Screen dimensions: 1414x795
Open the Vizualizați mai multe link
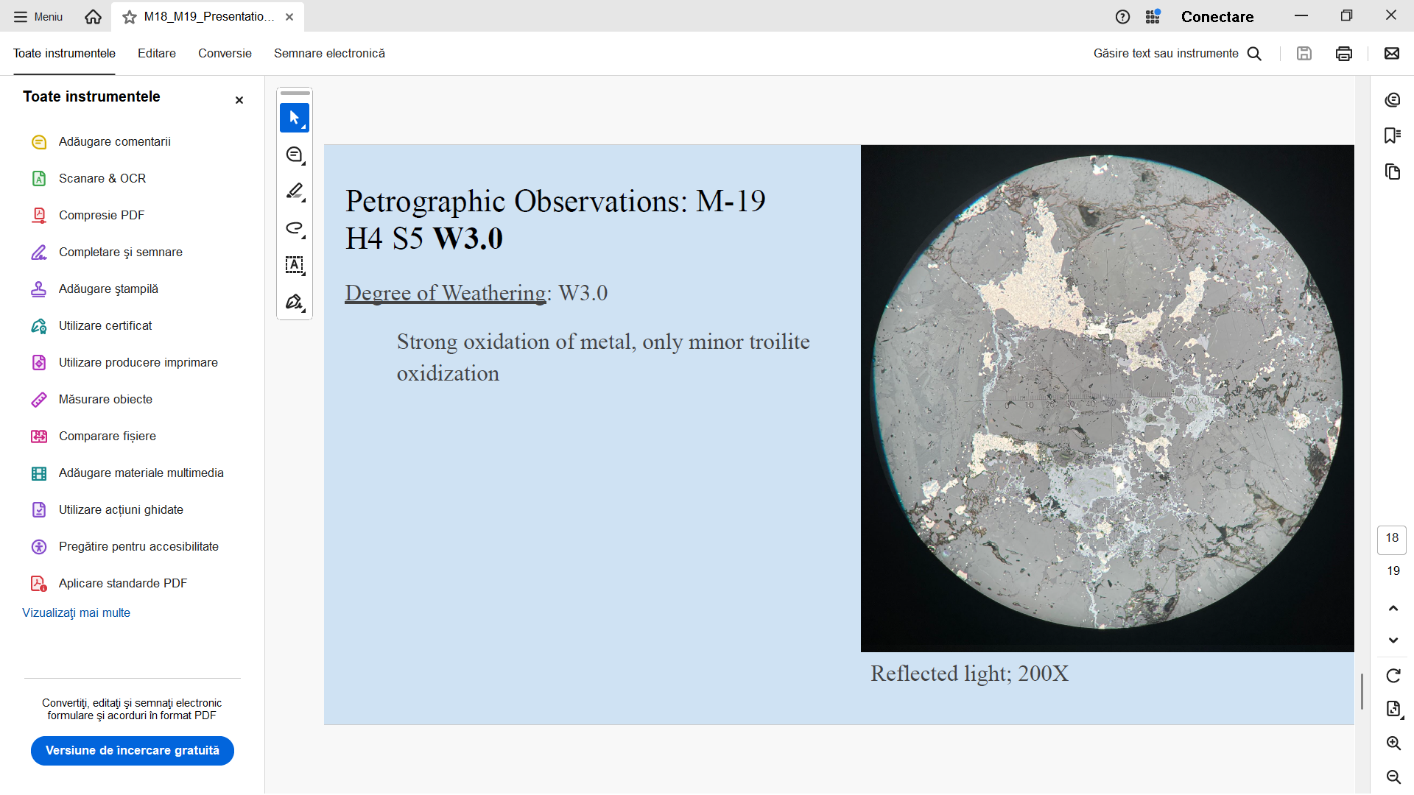click(x=76, y=612)
